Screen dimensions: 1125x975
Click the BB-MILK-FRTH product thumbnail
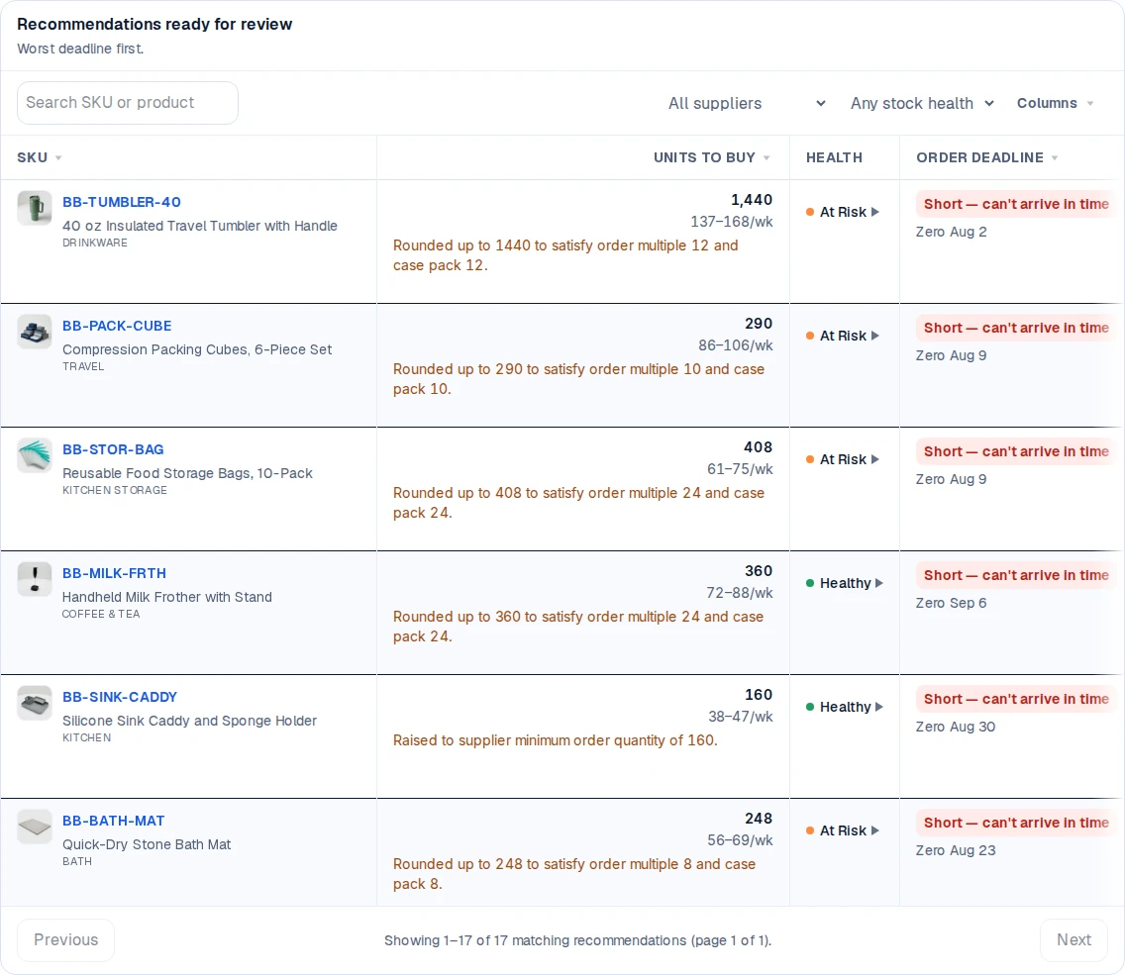pyautogui.click(x=35, y=579)
